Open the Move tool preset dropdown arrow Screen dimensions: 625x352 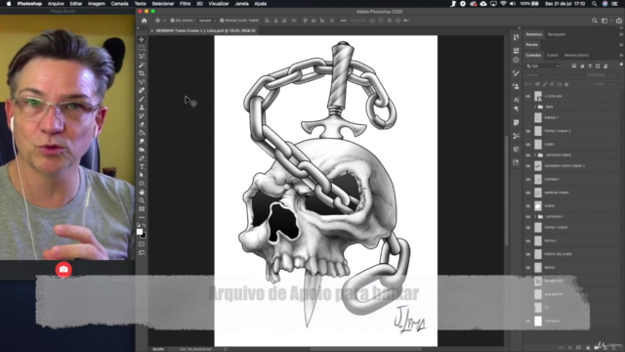[164, 21]
